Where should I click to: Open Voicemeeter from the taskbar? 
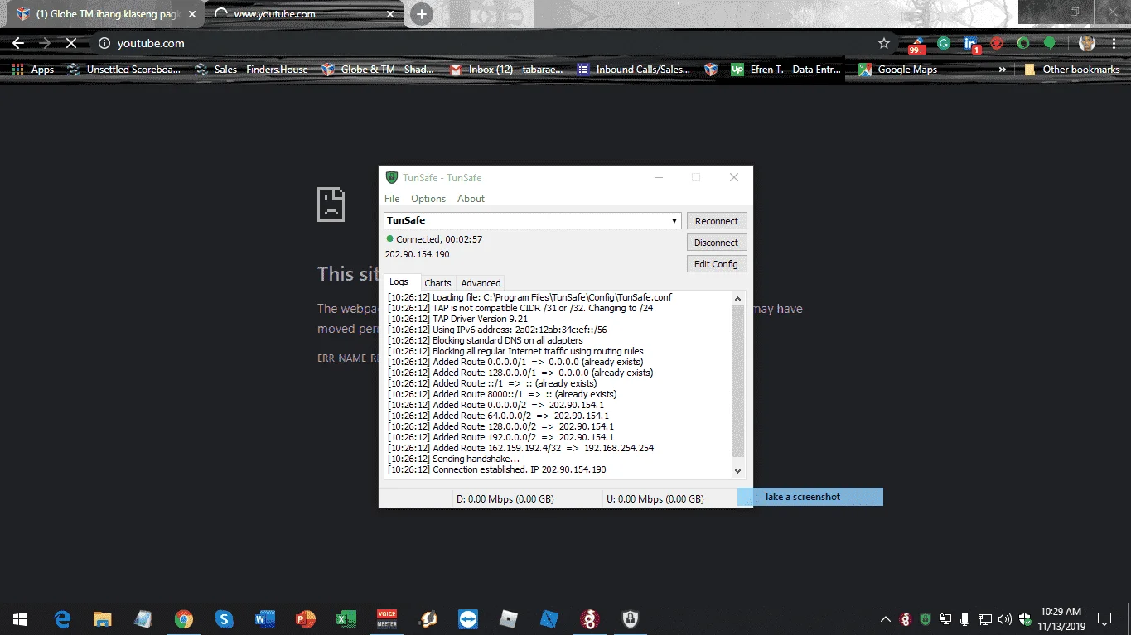(x=387, y=618)
